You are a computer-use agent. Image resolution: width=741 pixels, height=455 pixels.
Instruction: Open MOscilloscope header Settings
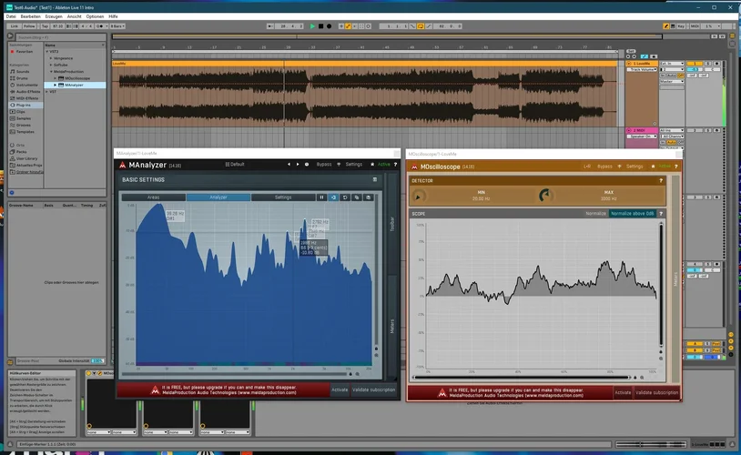coord(634,167)
